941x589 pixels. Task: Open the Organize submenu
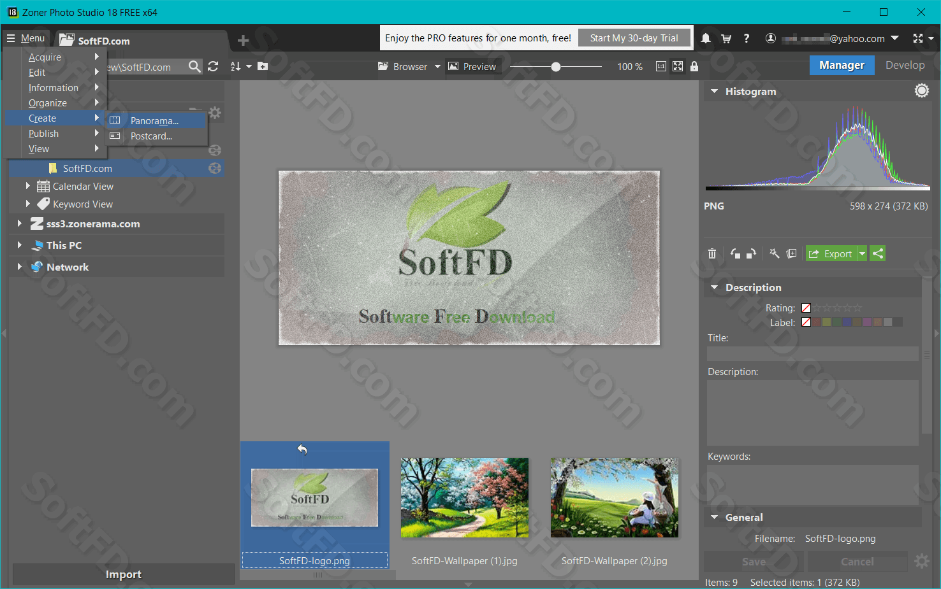pos(55,103)
